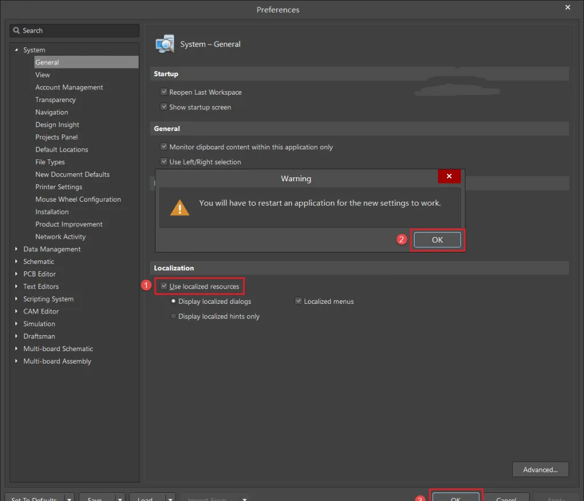Open the Advanced... settings button

tap(541, 469)
